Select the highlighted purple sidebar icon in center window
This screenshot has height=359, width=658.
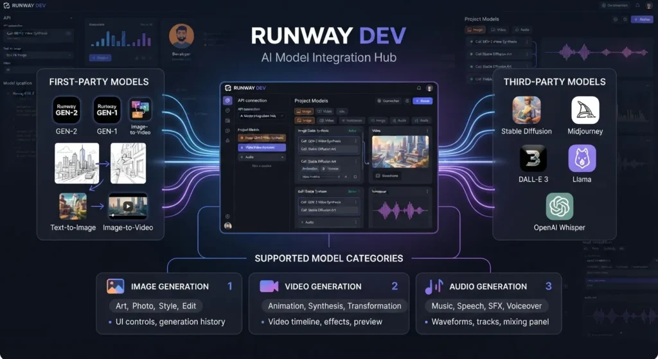click(x=227, y=101)
